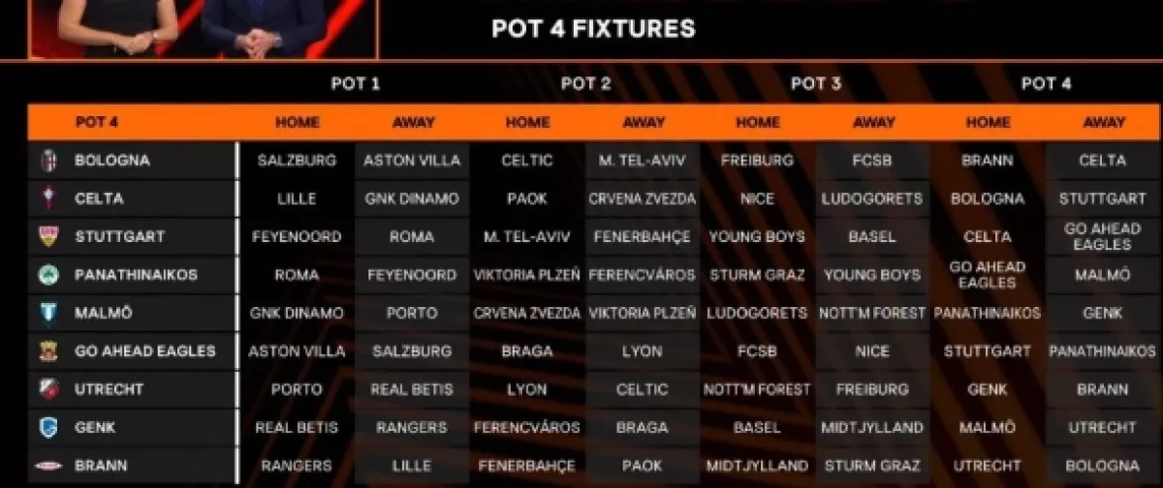The height and width of the screenshot is (488, 1163).
Task: Click the Nott'm Forest cell in Malmö row
Action: (873, 313)
